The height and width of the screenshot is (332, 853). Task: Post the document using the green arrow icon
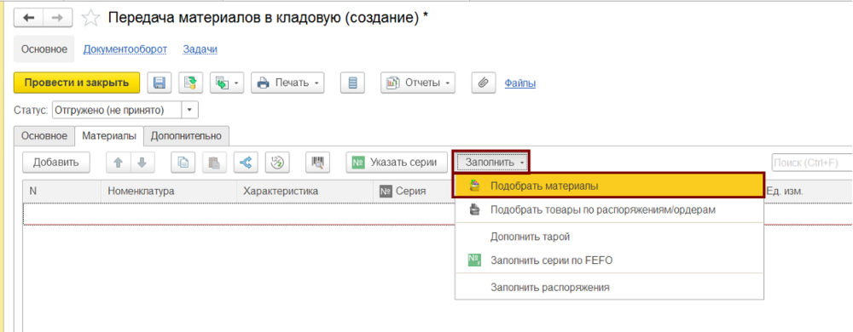(190, 83)
